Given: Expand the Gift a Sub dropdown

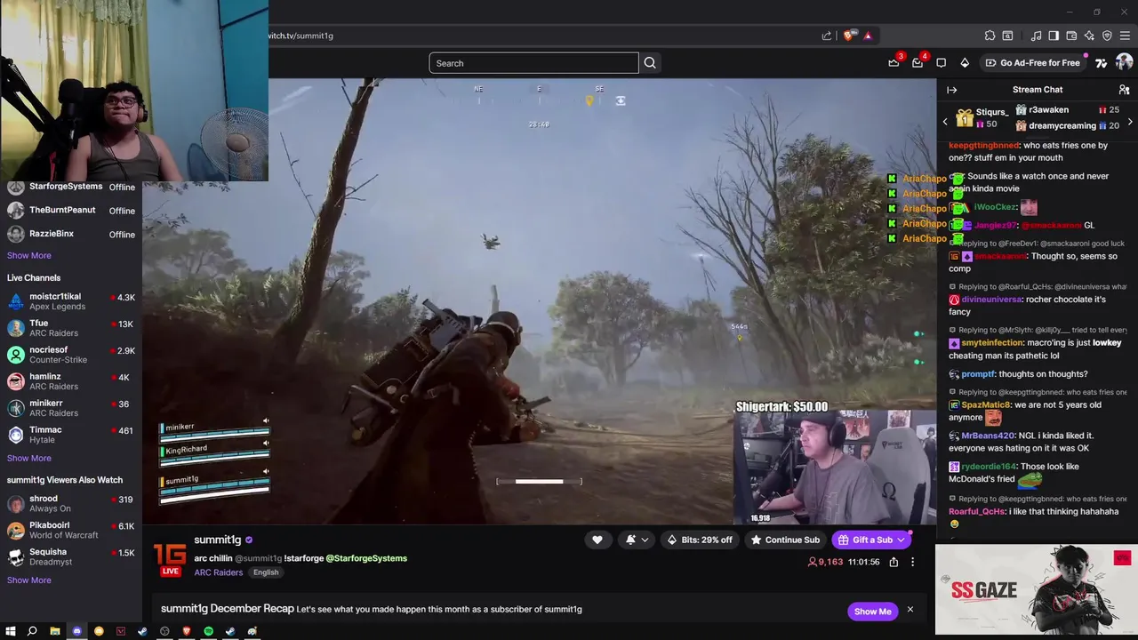Looking at the screenshot, I should click(x=901, y=540).
